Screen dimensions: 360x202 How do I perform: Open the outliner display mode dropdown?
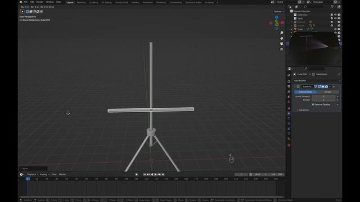pyautogui.click(x=291, y=7)
